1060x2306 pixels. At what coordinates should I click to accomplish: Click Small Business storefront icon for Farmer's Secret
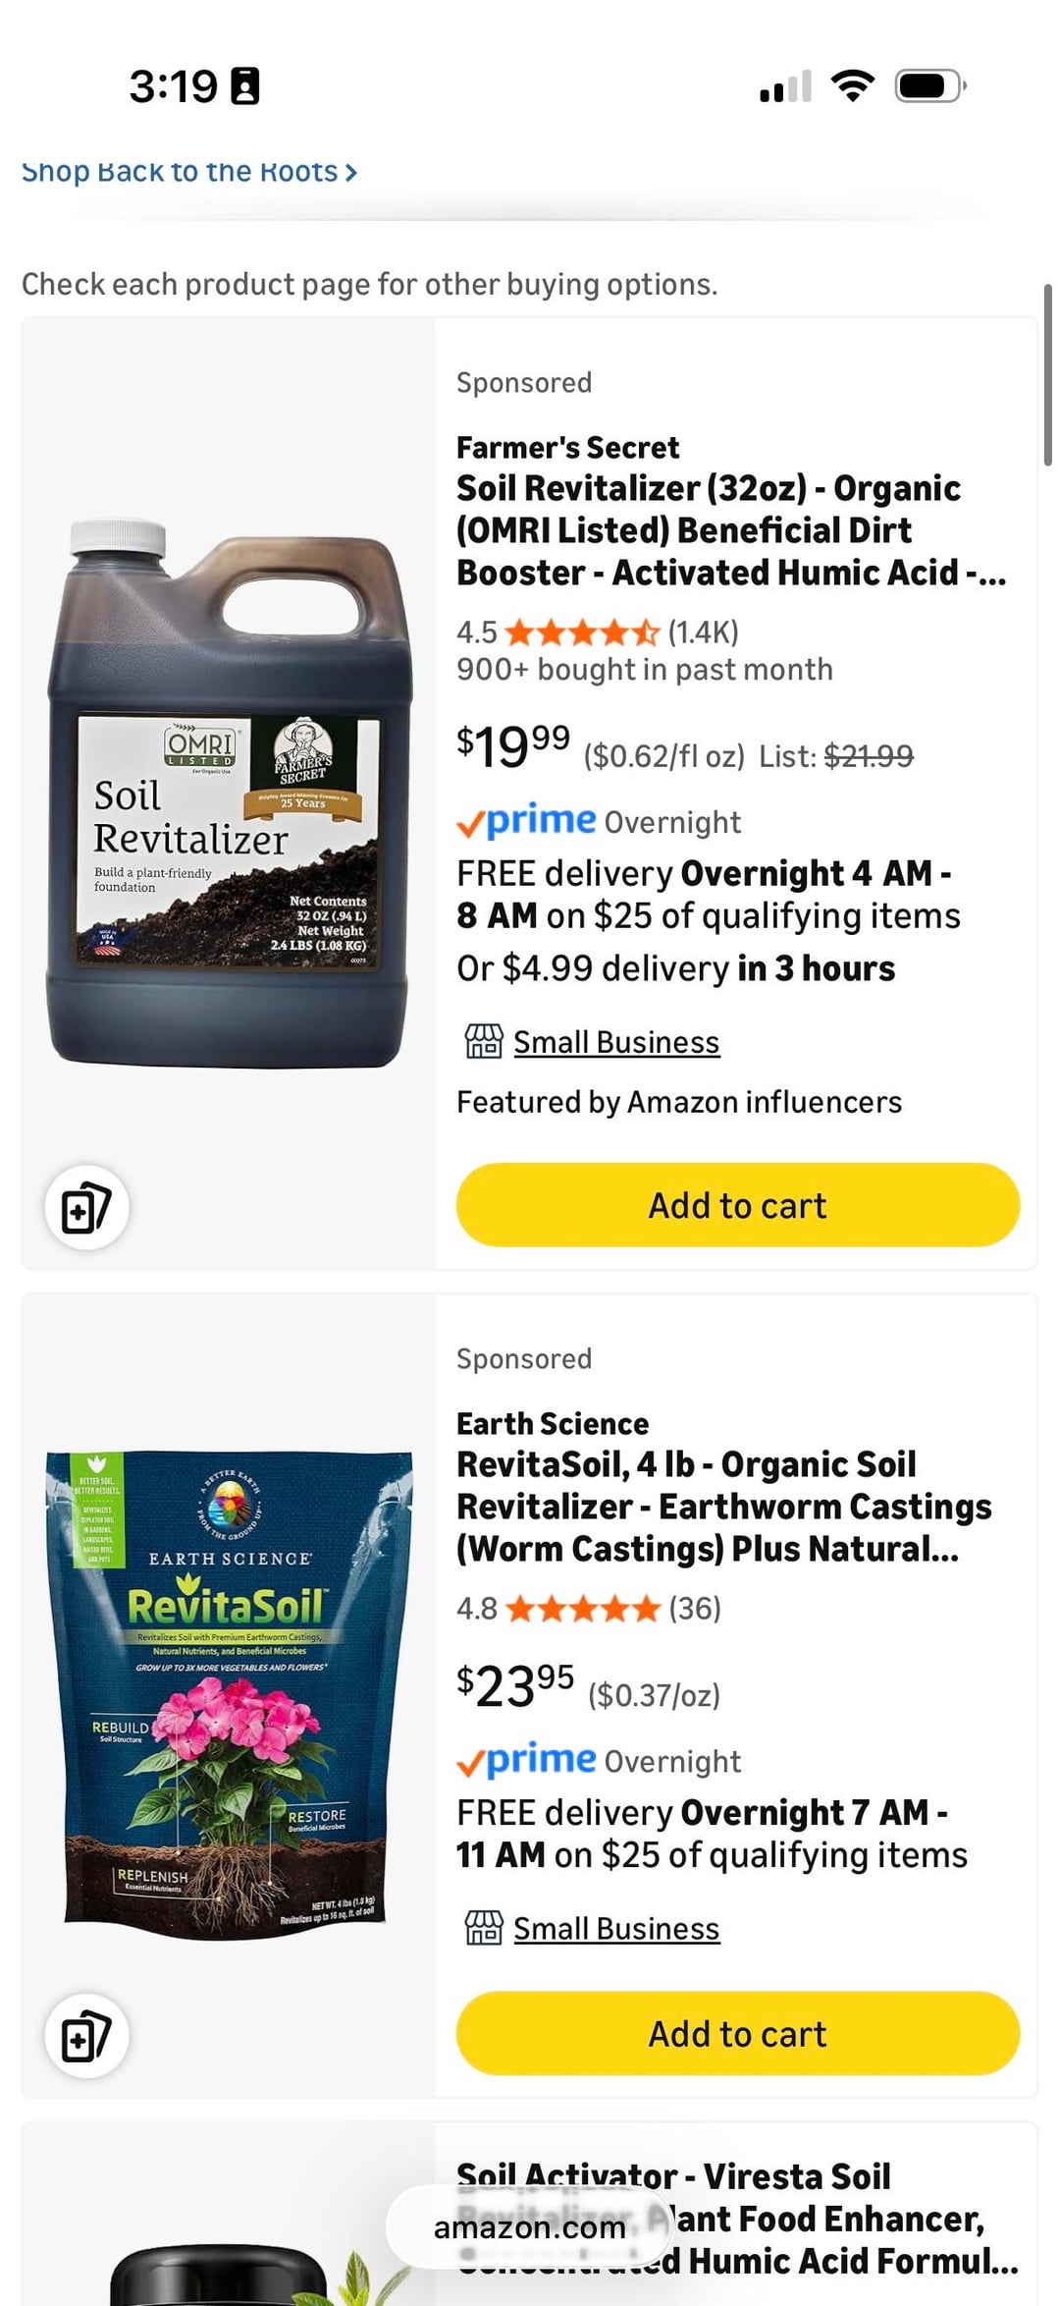(x=483, y=1041)
